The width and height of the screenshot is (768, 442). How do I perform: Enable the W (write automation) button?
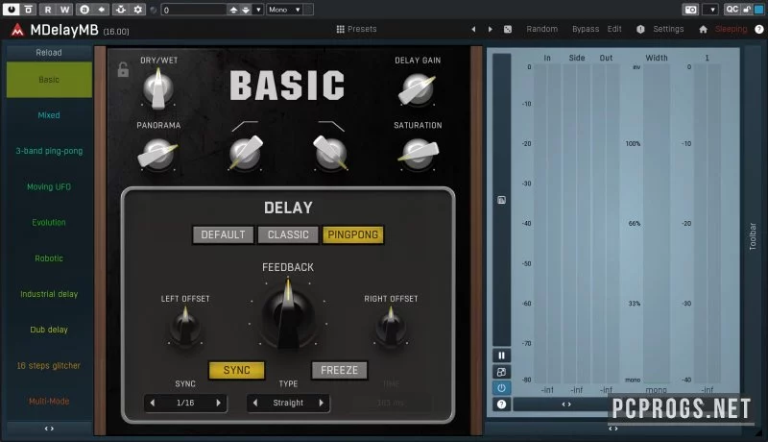(64, 10)
